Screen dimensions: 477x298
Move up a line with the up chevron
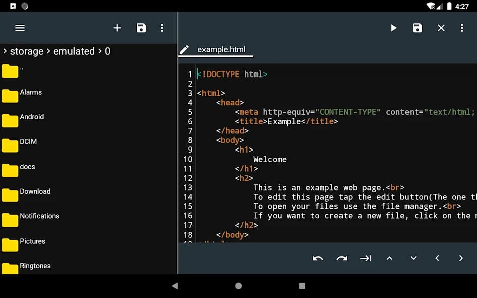pos(389,259)
